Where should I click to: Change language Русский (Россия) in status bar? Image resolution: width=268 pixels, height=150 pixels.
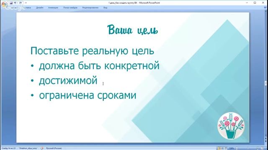(x=54, y=148)
